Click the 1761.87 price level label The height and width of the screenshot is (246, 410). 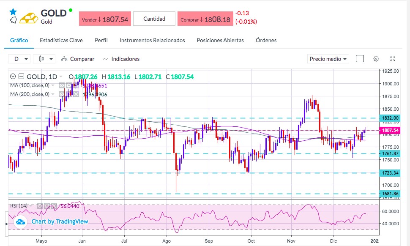(x=390, y=153)
